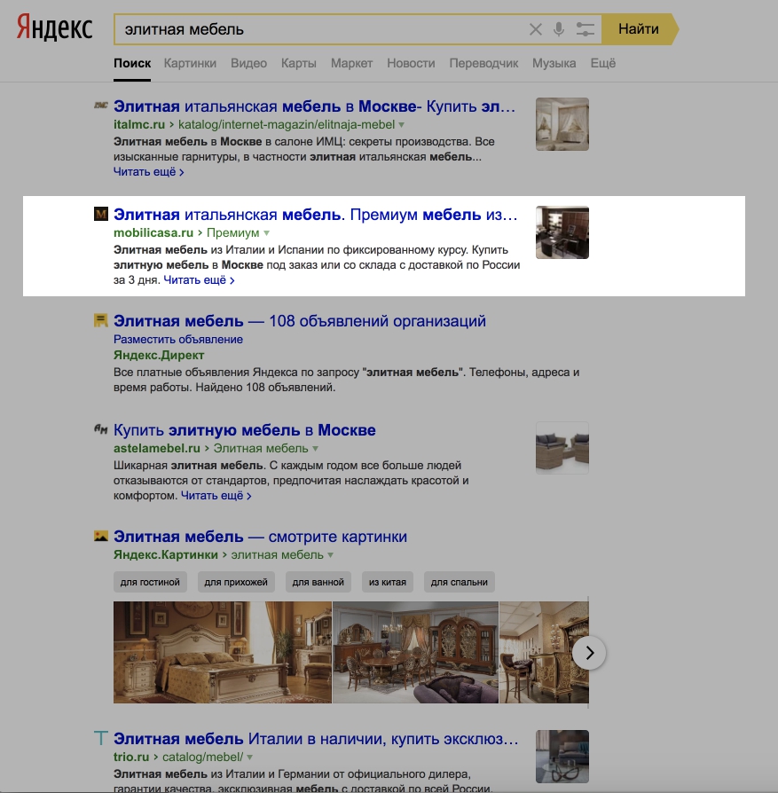Click the italmc.ru green domain link
The height and width of the screenshot is (793, 778).
point(139,124)
